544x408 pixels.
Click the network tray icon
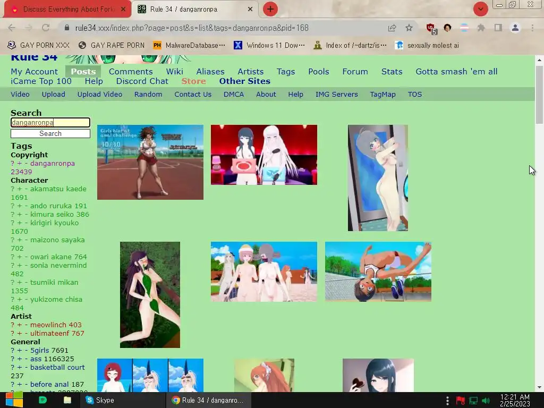pyautogui.click(x=473, y=401)
